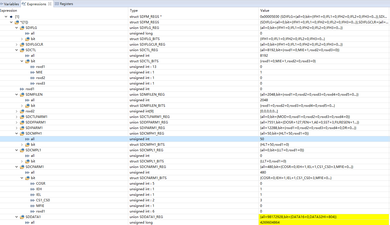Click the type 'struct SDFM_REGS *'
Viewport: 390px width, 225px height.
pyautogui.click(x=146, y=17)
